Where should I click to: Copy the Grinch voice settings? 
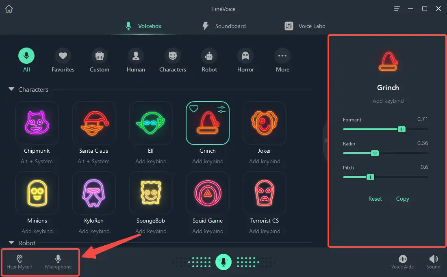403,199
